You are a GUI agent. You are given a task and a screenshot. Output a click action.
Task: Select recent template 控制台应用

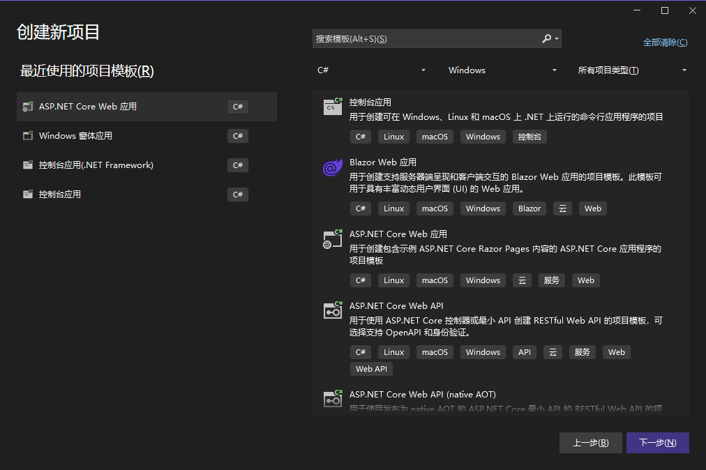[147, 194]
